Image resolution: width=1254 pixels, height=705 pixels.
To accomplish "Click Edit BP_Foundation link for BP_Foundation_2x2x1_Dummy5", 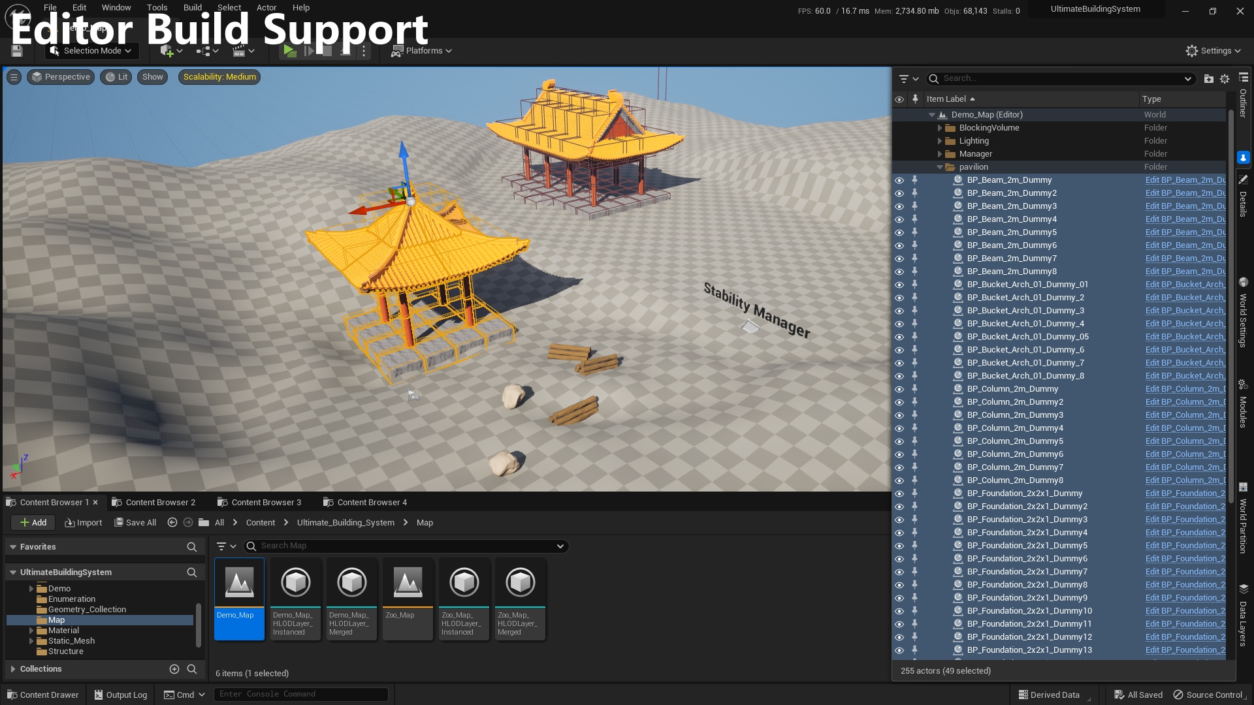I will pos(1185,546).
